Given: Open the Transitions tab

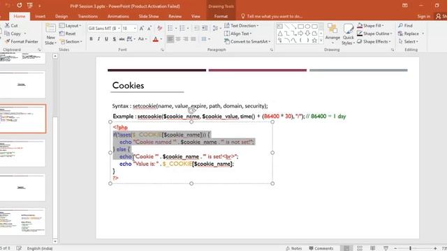Looking at the screenshot, I should pos(88,16).
